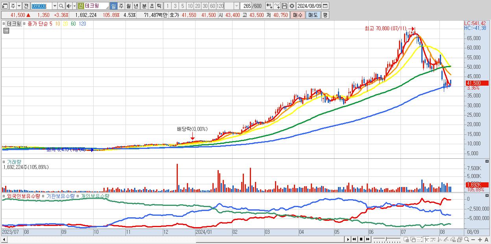Expand the stock code history dropdown
This screenshot has height=244, width=491.
[x=55, y=6]
